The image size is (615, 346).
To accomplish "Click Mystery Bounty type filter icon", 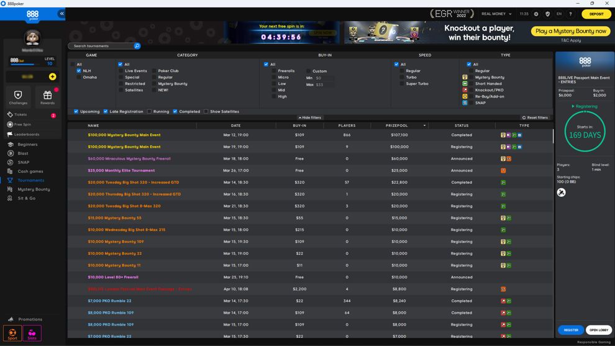I will [465, 77].
